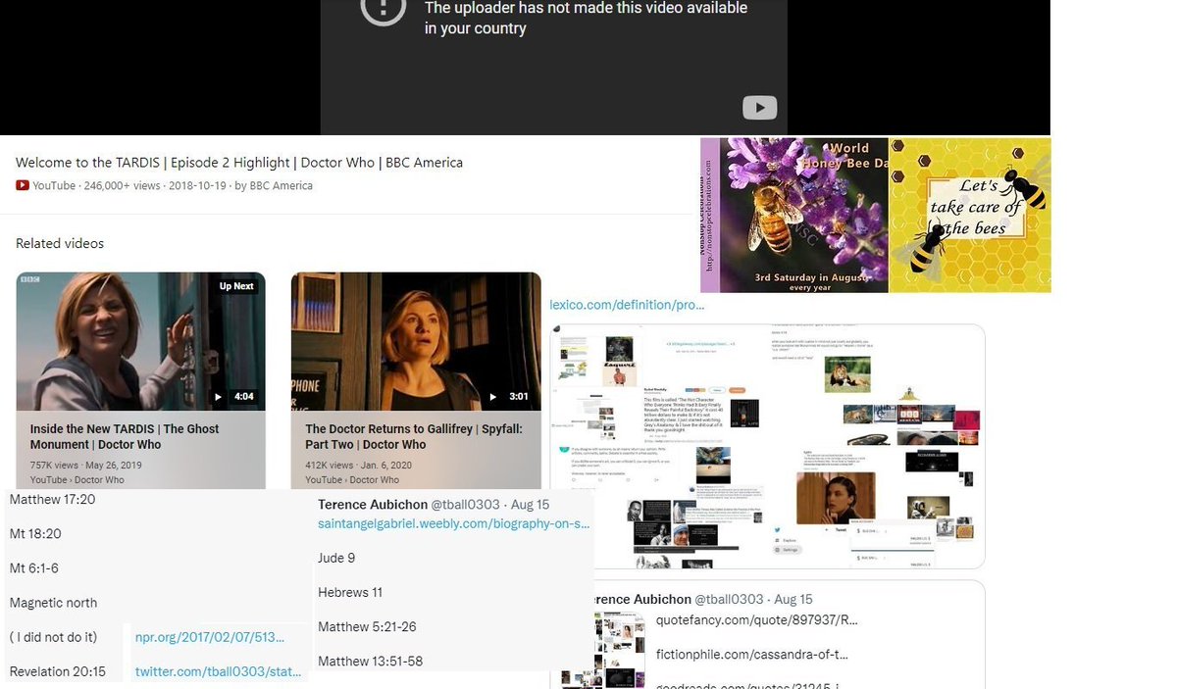Open the Welcome to the TARDIS video title
The height and width of the screenshot is (689, 1177).
pyautogui.click(x=239, y=163)
